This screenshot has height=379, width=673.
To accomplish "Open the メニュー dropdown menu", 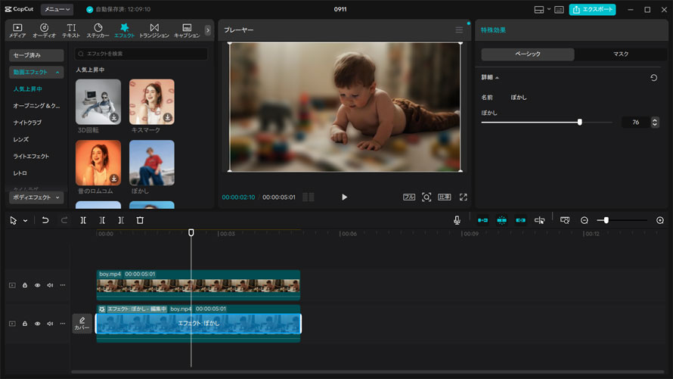I will tap(57, 9).
